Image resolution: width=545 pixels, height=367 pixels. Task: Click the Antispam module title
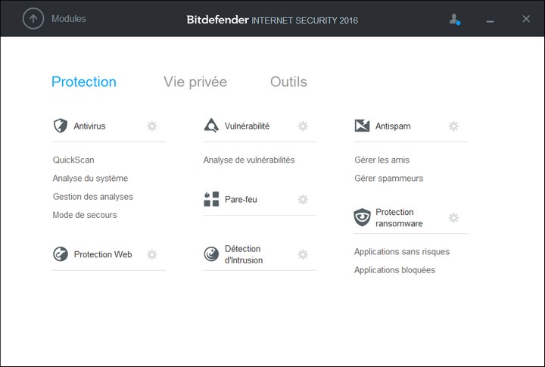(x=393, y=126)
